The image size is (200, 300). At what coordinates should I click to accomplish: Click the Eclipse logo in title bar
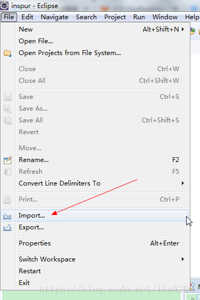pos(4,6)
